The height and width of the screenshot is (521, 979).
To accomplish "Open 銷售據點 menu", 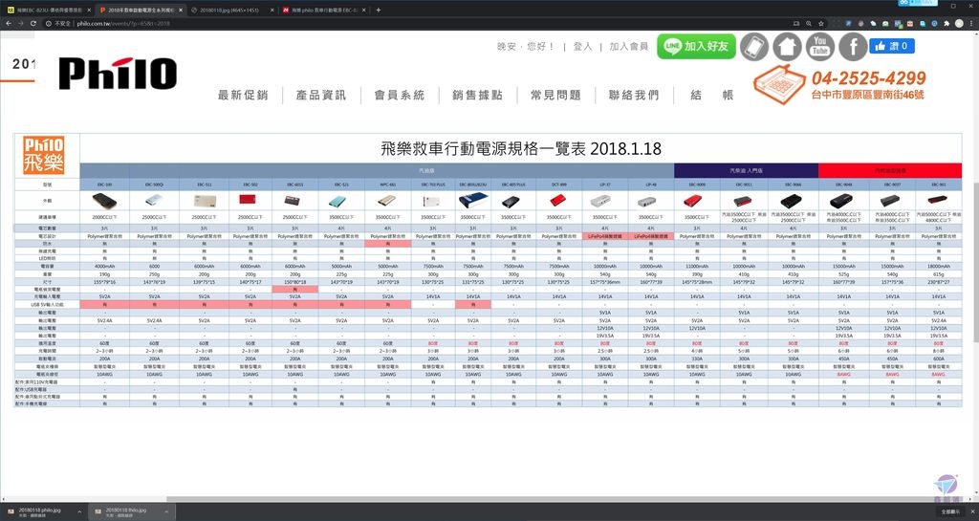I will [x=477, y=95].
